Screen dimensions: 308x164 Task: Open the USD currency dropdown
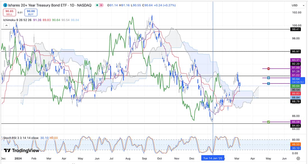[298, 5]
